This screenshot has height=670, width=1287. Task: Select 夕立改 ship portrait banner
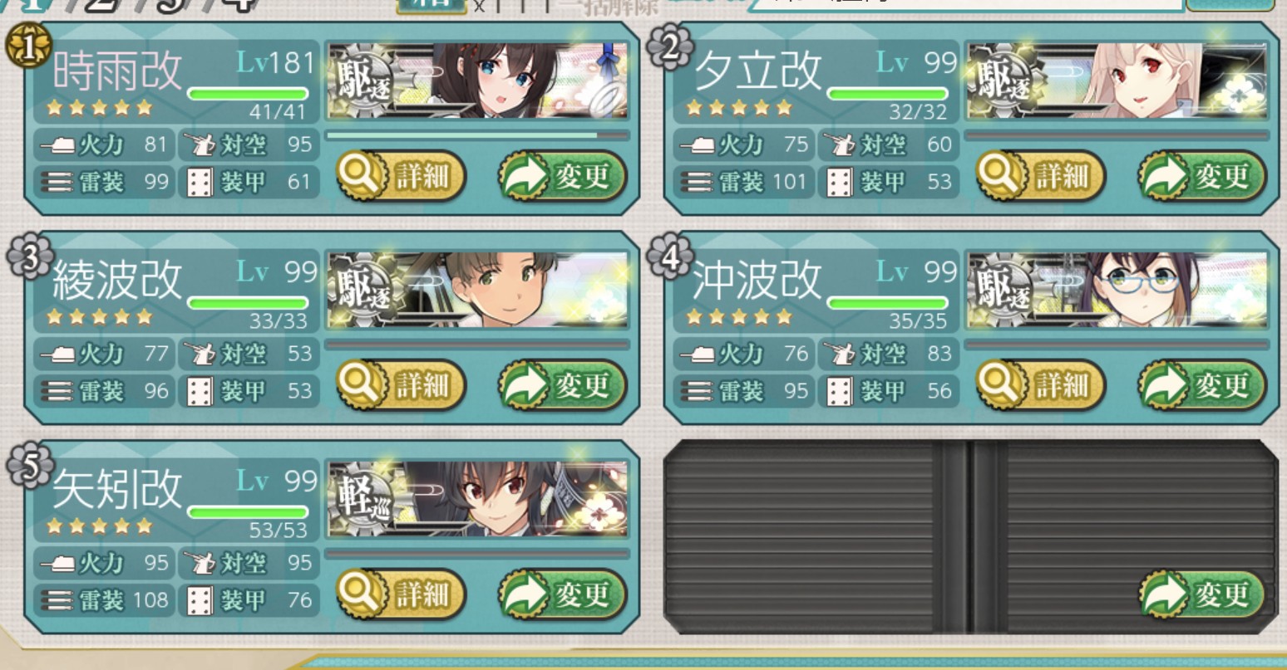pyautogui.click(x=1117, y=81)
